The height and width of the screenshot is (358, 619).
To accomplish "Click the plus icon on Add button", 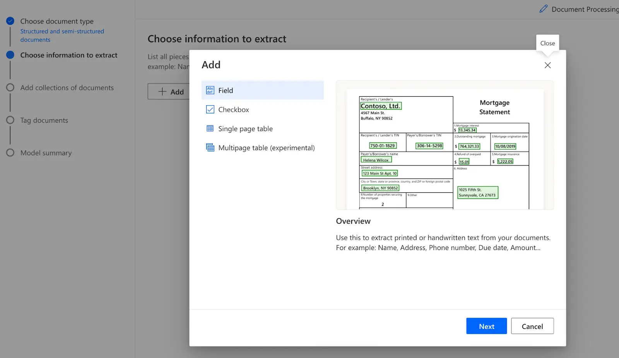I will (162, 92).
